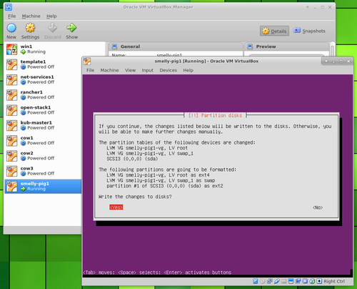Click win1 Windows 7 VM icon

click(x=11, y=49)
